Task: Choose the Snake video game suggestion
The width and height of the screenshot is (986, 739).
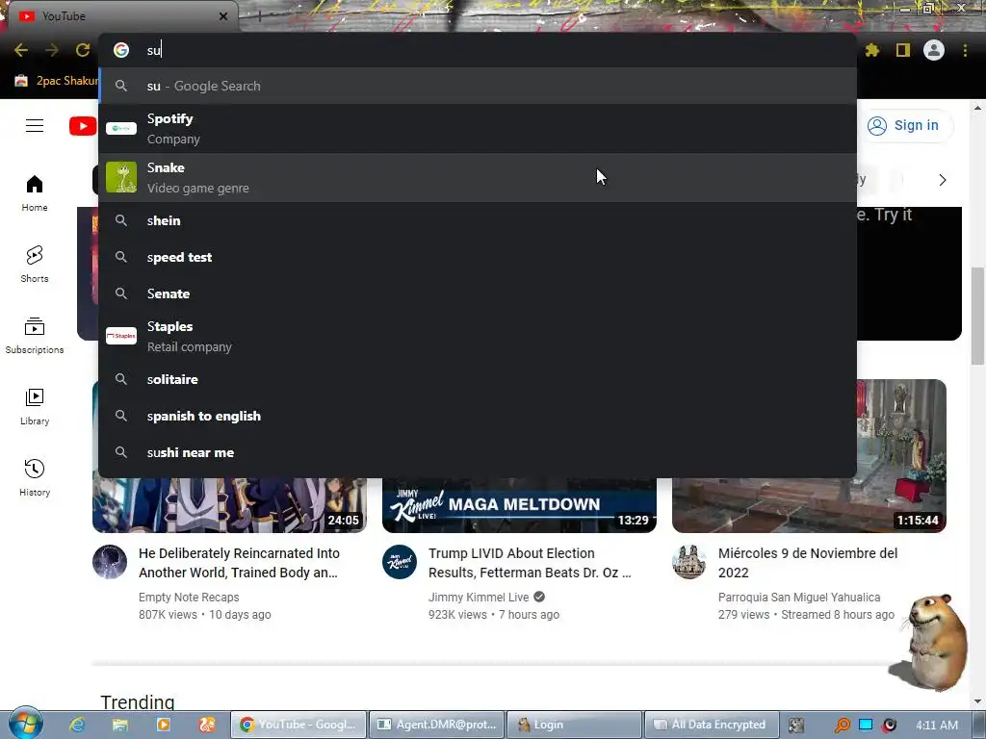Action: click(x=478, y=178)
